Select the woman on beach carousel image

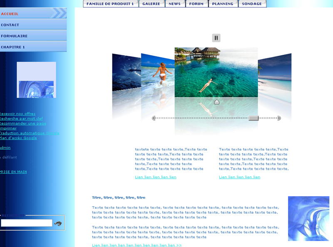coord(157,73)
